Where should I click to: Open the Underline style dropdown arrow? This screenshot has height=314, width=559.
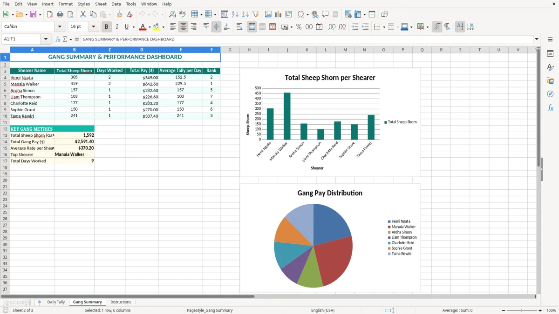133,27
